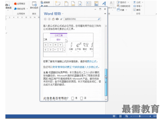The height and width of the screenshot is (119, 161).
Task: Click the help pane scrollbar thumb
Action: point(106,82)
